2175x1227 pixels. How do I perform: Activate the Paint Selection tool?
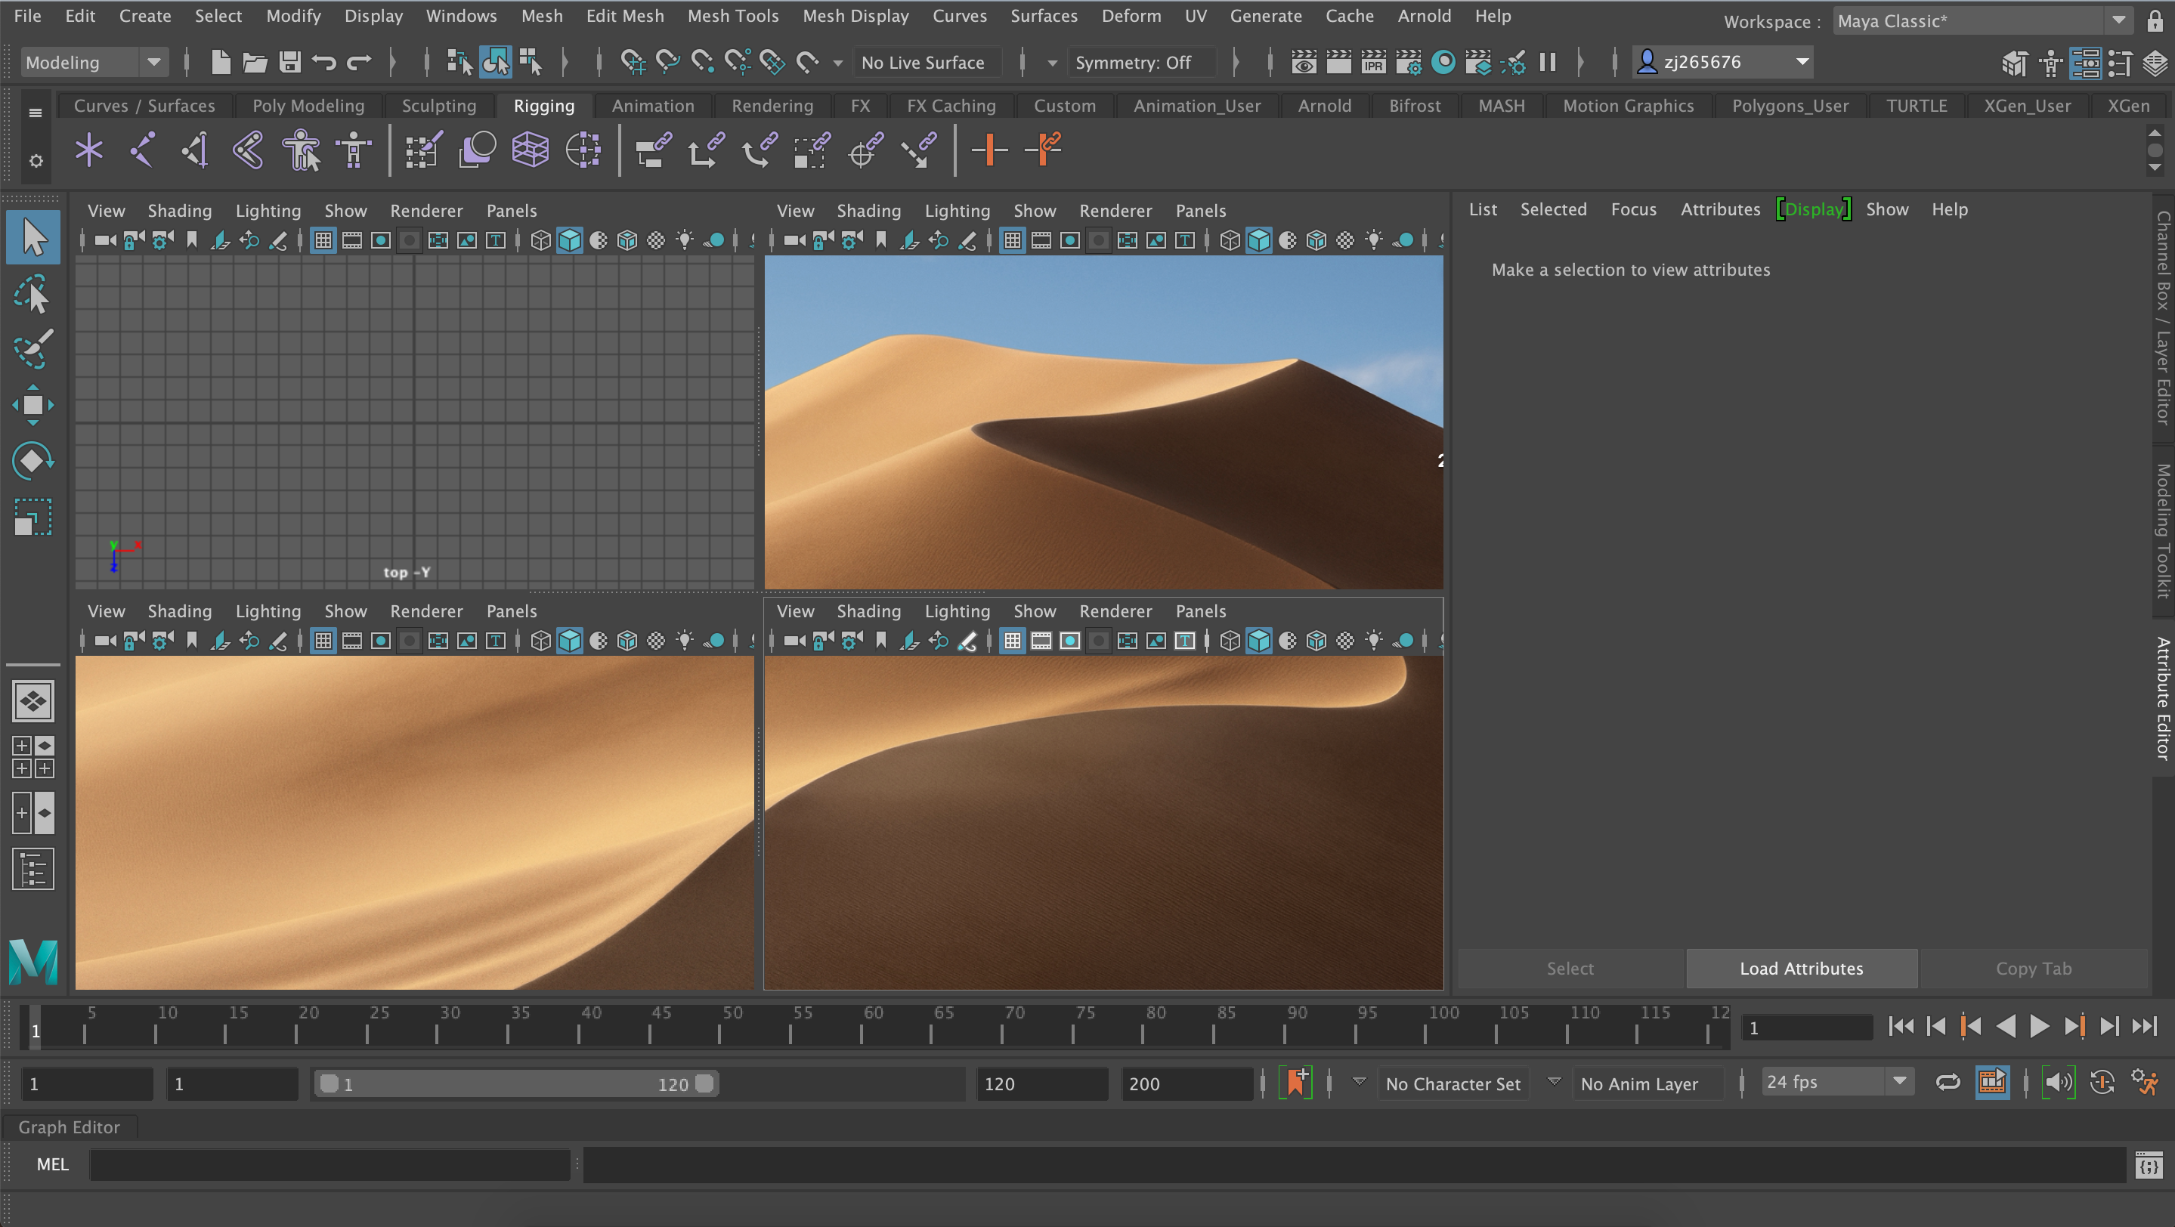(x=32, y=349)
